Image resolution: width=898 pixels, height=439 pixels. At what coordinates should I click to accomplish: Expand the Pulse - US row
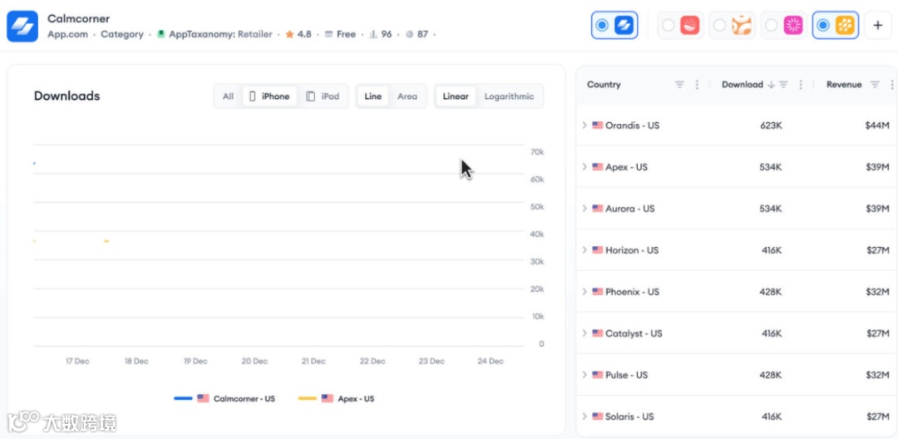[x=585, y=375]
